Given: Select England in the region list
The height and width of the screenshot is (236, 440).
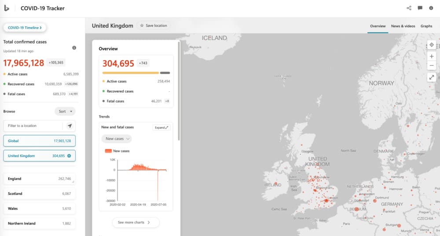Looking at the screenshot, I should [39, 179].
